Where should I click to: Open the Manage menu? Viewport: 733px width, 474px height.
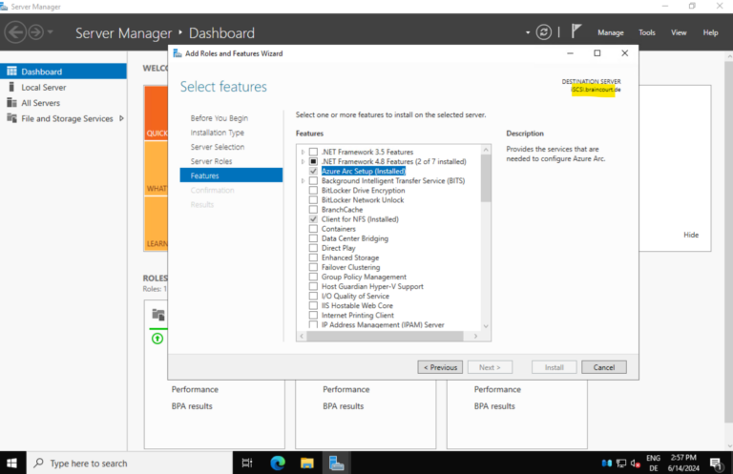(x=610, y=32)
